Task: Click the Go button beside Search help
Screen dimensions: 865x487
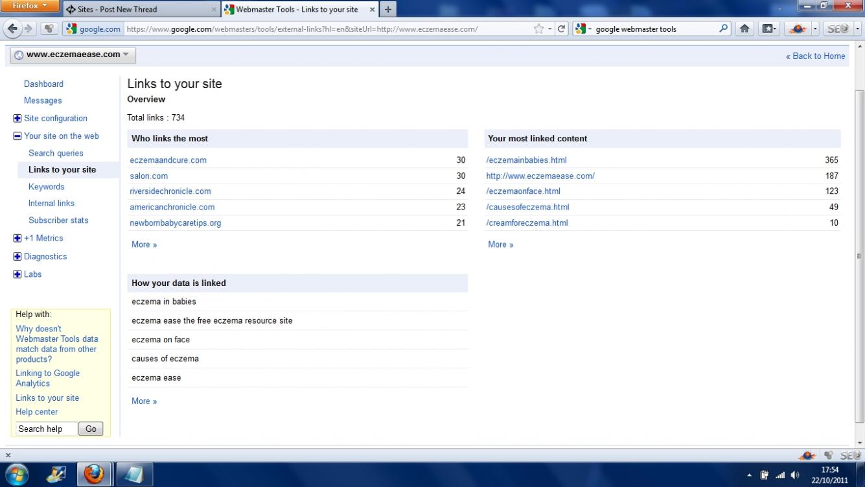Action: tap(91, 429)
